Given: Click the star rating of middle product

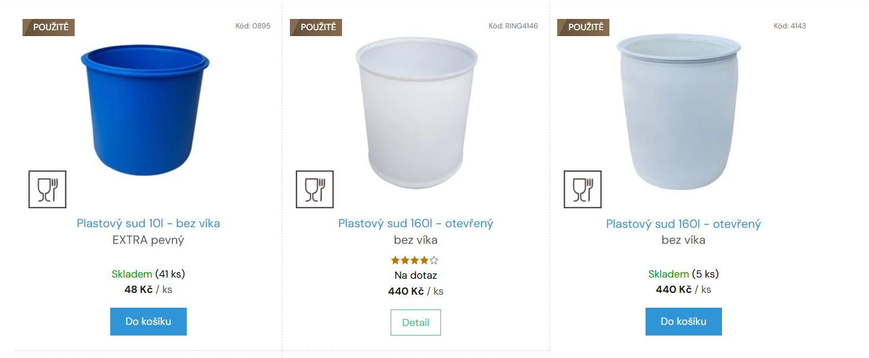Looking at the screenshot, I should (415, 260).
